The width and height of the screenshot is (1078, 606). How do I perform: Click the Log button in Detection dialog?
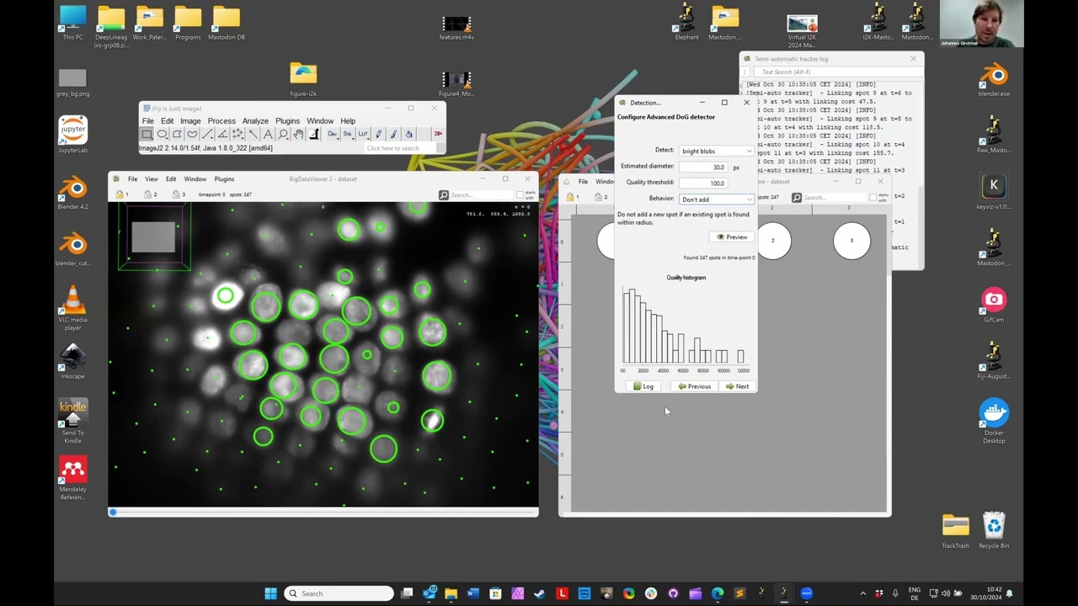pyautogui.click(x=643, y=386)
